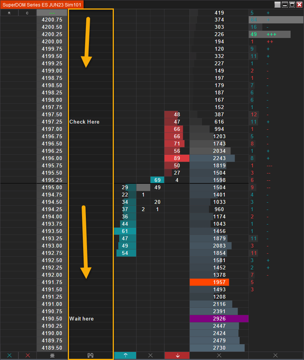Image resolution: width=304 pixels, height=360 pixels.
Task: Click the SuperDOM Series ES JUN23 title tab
Action: click(42, 5)
